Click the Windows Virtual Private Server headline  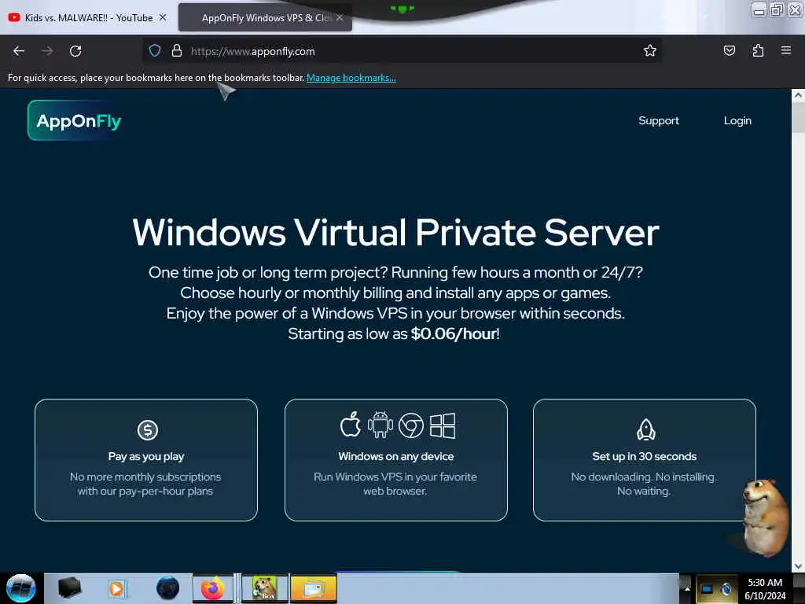coord(395,232)
